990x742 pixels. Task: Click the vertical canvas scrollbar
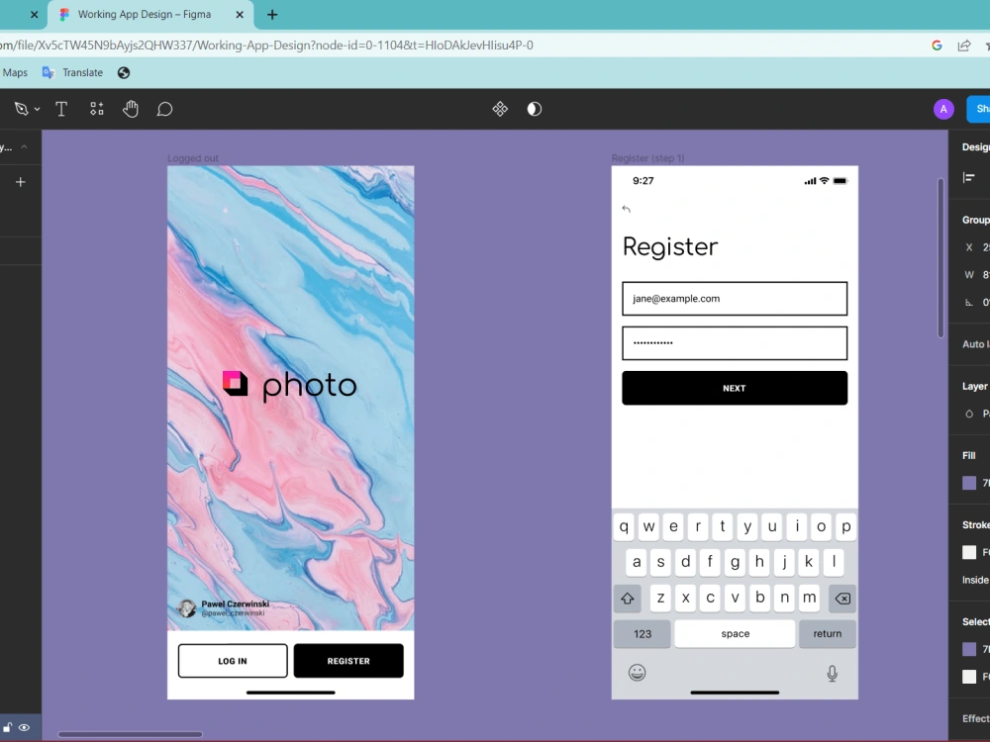(x=940, y=257)
